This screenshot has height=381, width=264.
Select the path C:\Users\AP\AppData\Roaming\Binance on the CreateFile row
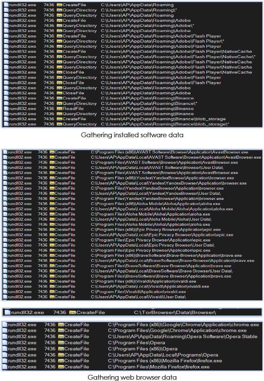(x=147, y=98)
